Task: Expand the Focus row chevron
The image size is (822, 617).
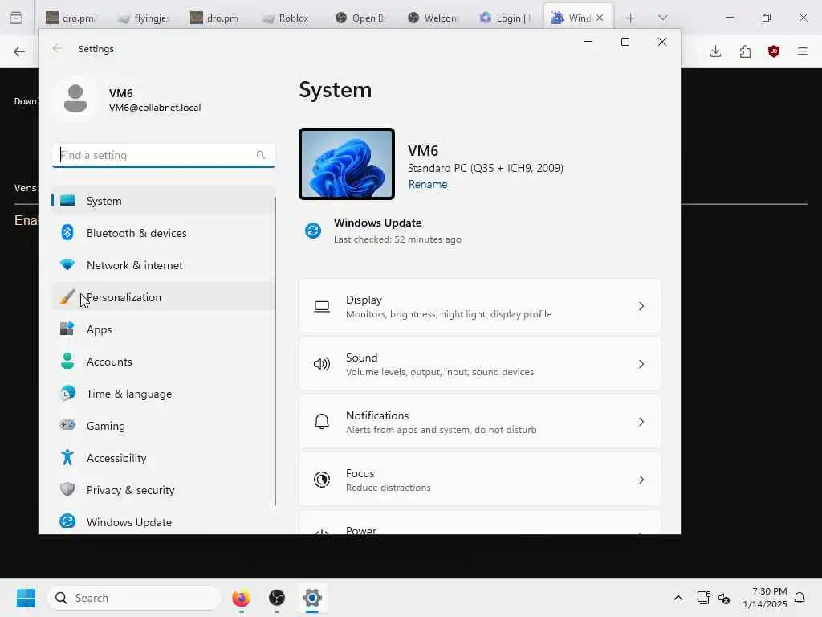Action: pyautogui.click(x=641, y=479)
